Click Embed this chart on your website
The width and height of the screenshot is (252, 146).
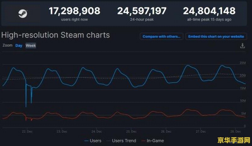click(x=216, y=36)
